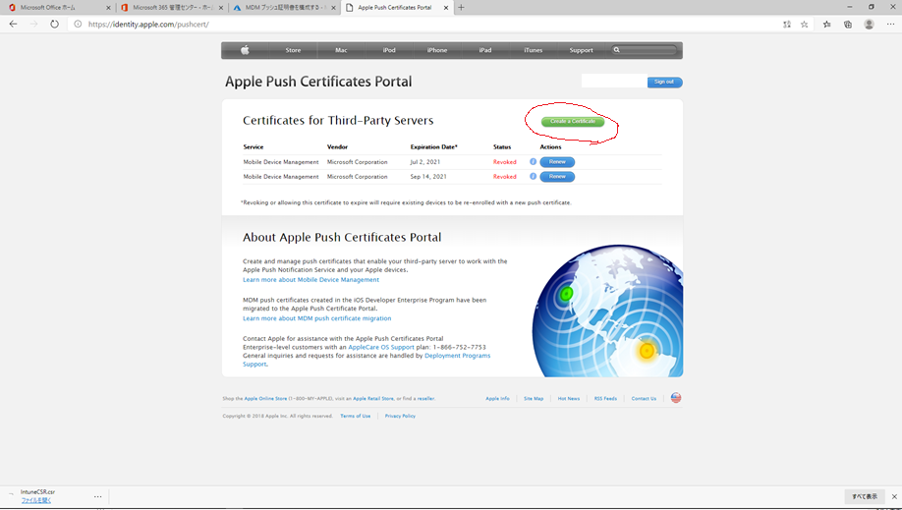
Task: Click the Create a Certificate button
Action: coord(573,122)
